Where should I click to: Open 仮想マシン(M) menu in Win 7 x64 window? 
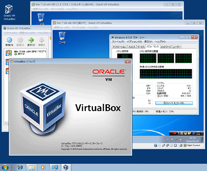[41, 9]
